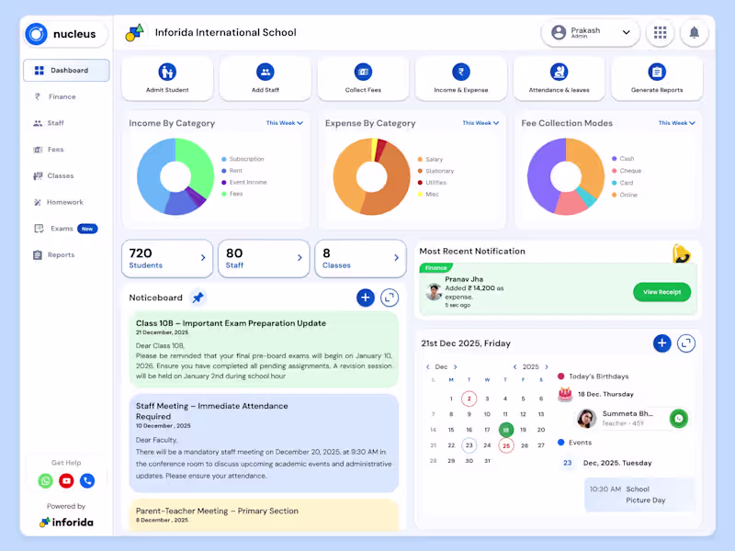Screen dimensions: 735x551
Task: Add a new notice with plus button
Action: point(365,298)
